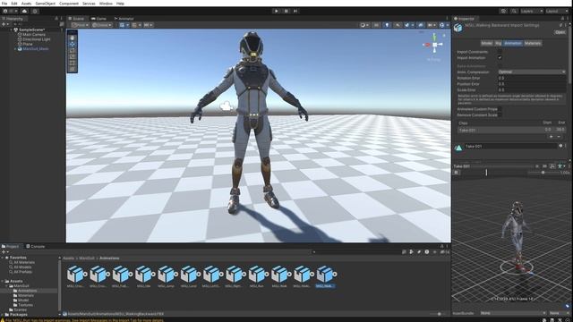573x322 pixels.
Task: Select the Model tab in Import Settings
Action: pos(487,43)
